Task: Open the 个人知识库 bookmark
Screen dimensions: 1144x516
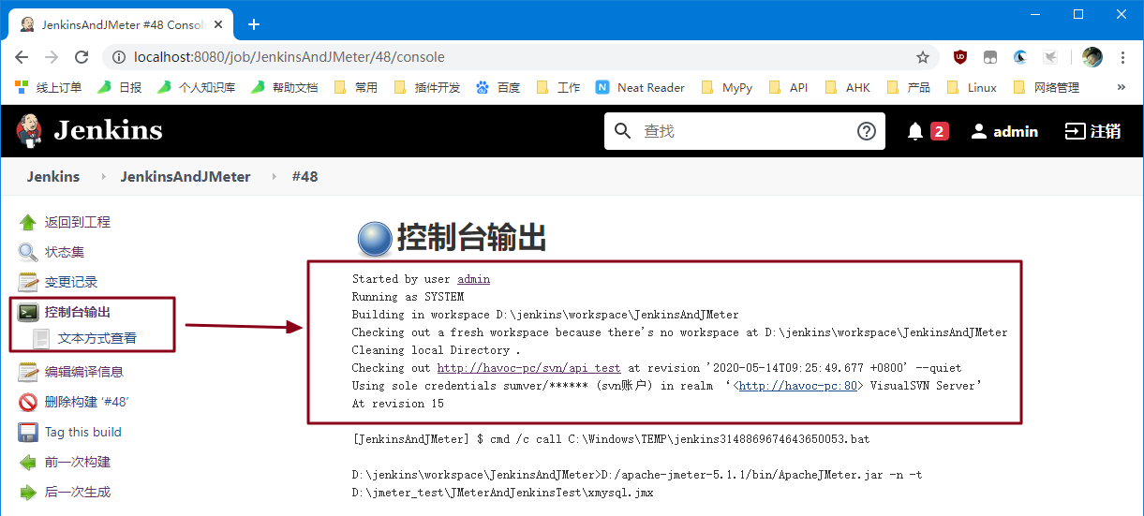Action: [196, 87]
